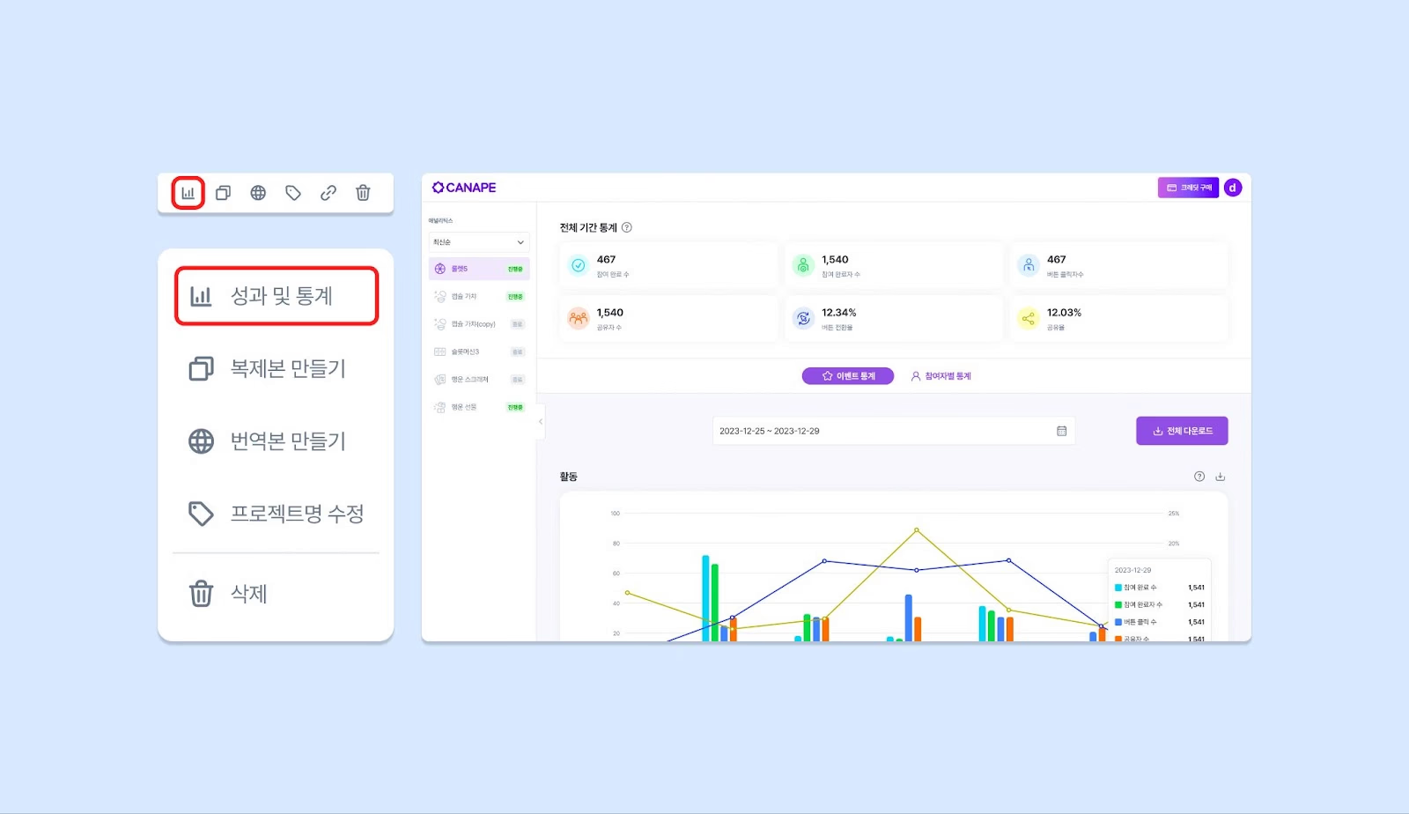Select the 캡슐 가차(copy) project in the sidebar
This screenshot has height=814, width=1409.
(479, 324)
